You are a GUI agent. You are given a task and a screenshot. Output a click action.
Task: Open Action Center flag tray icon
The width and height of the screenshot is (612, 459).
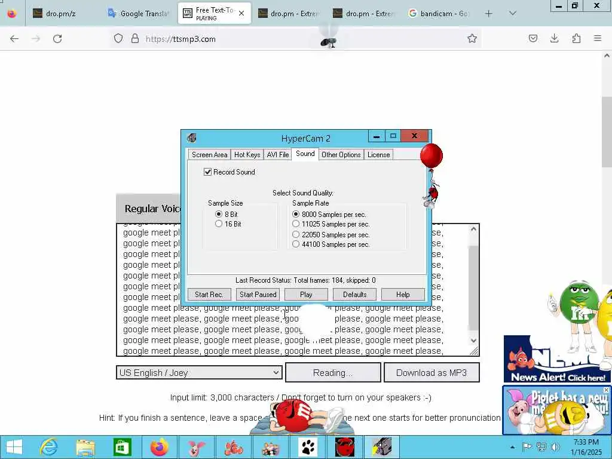point(527,447)
